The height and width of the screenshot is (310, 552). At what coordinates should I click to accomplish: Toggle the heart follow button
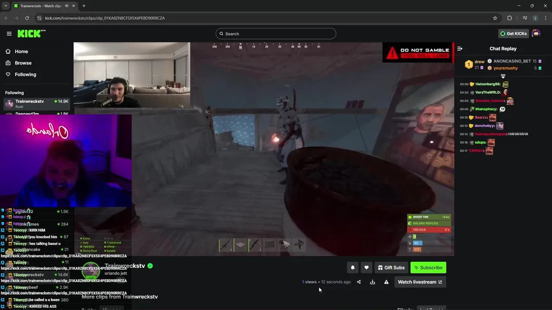coord(367,267)
